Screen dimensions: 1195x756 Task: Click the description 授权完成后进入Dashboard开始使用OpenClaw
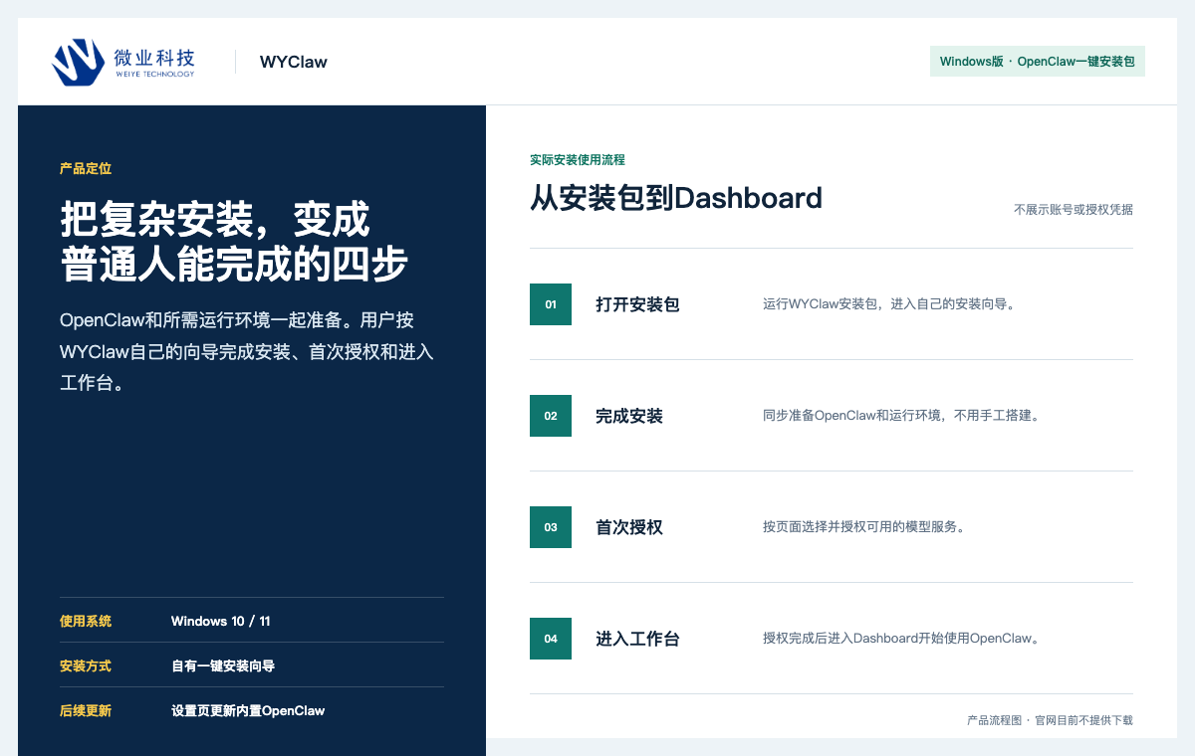click(901, 639)
